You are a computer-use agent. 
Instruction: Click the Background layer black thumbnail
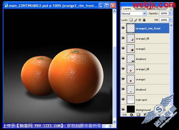(x=131, y=109)
